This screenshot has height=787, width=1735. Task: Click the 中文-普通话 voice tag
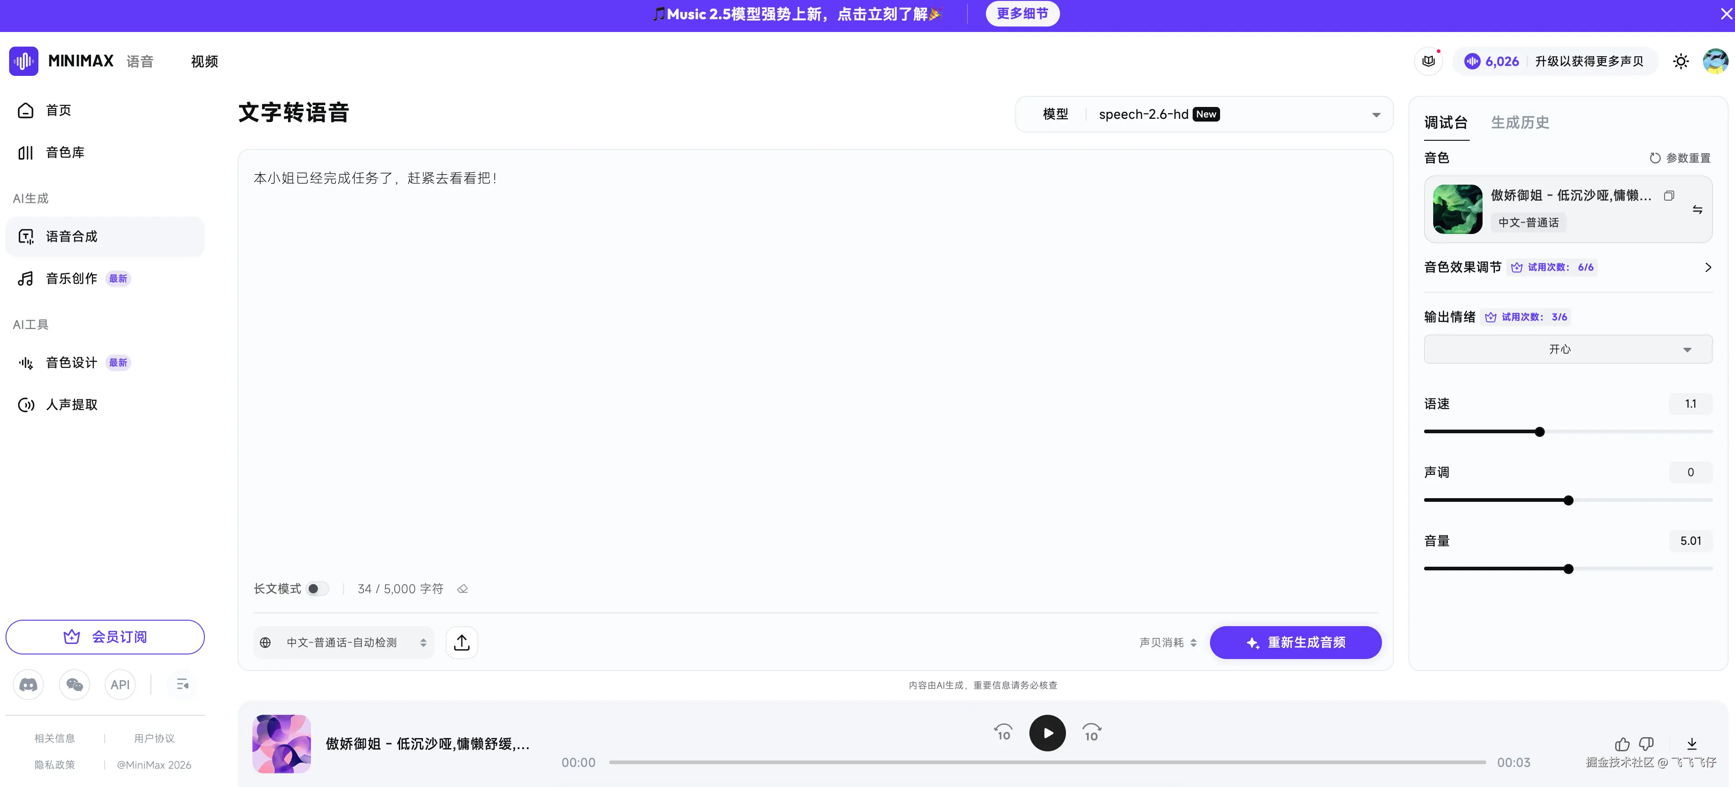coord(1528,223)
